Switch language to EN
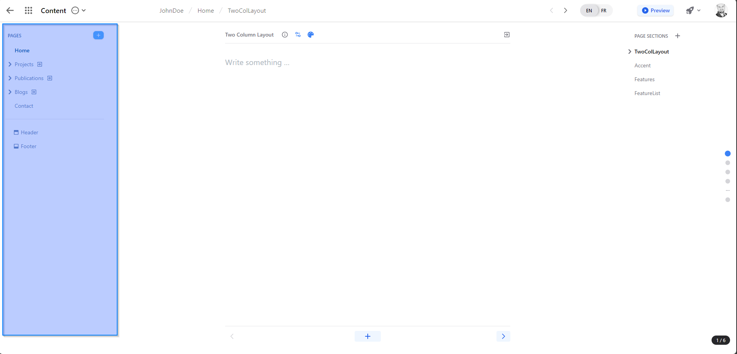This screenshot has height=354, width=737. click(x=589, y=11)
